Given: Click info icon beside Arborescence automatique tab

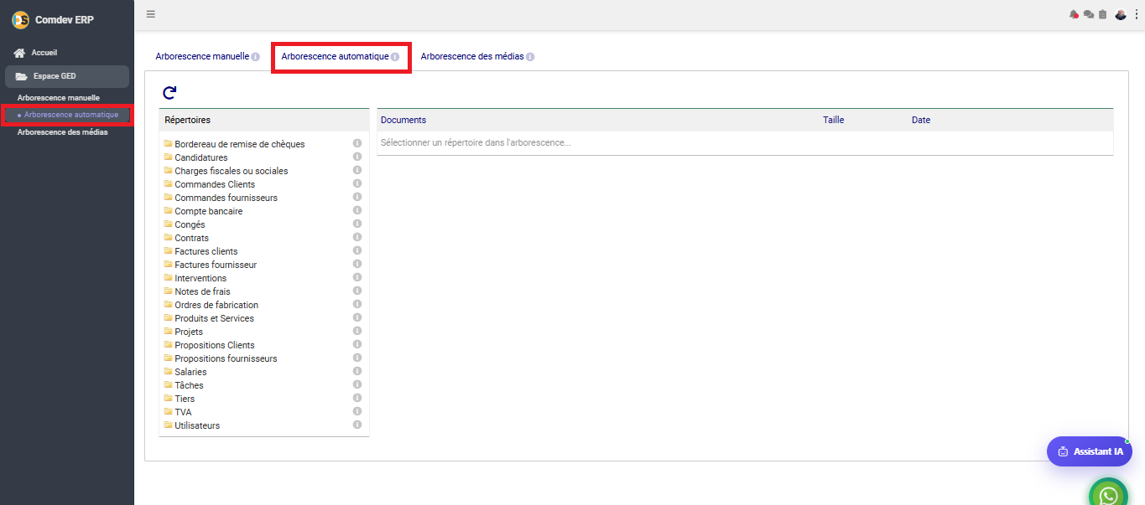Looking at the screenshot, I should point(395,57).
